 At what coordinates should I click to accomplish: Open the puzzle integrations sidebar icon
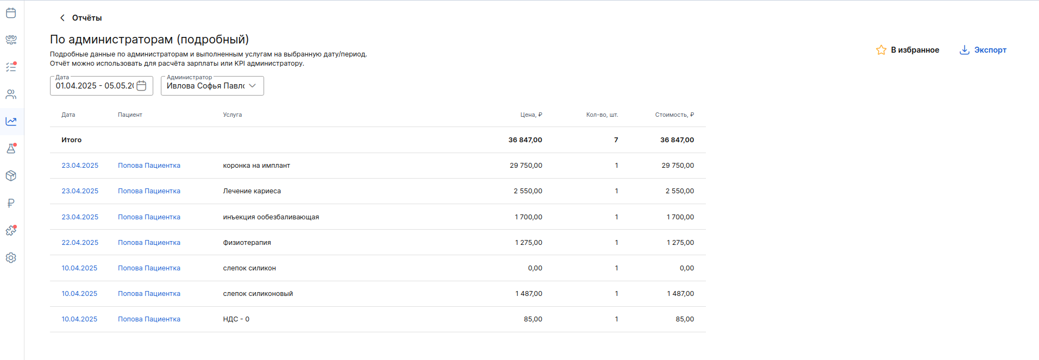(x=11, y=230)
